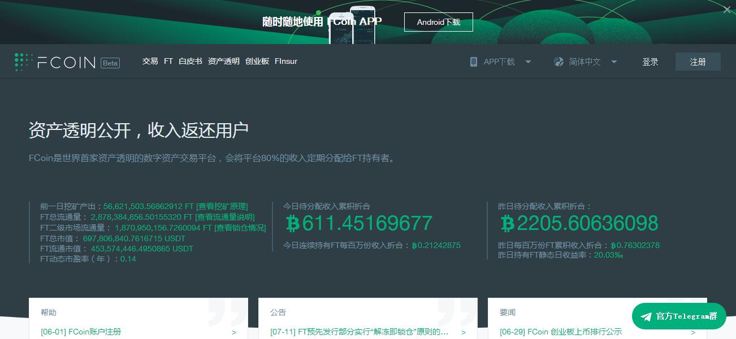Open the 资产透明 menu item
The width and height of the screenshot is (736, 339).
(x=224, y=61)
